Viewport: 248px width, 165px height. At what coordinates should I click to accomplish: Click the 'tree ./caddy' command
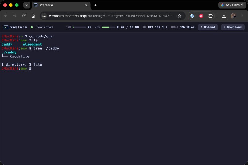(x=46, y=49)
